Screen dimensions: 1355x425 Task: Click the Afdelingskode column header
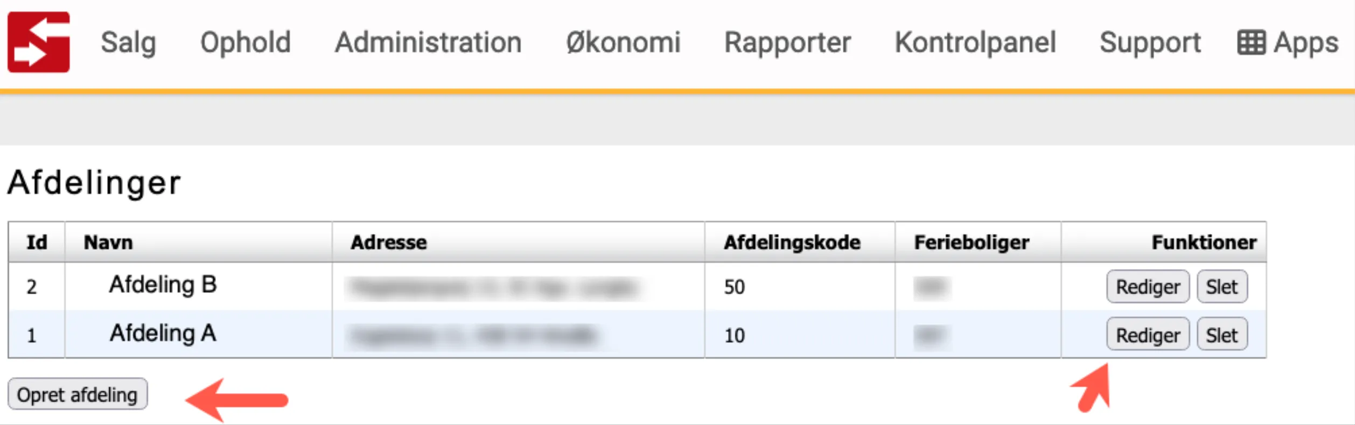coord(791,242)
